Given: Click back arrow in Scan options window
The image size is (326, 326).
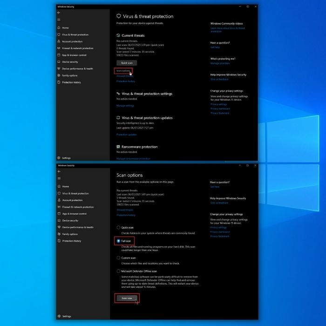Looking at the screenshot, I should tap(59, 171).
